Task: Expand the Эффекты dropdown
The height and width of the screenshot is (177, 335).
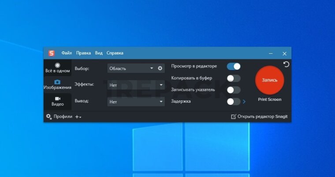Action: coord(136,85)
